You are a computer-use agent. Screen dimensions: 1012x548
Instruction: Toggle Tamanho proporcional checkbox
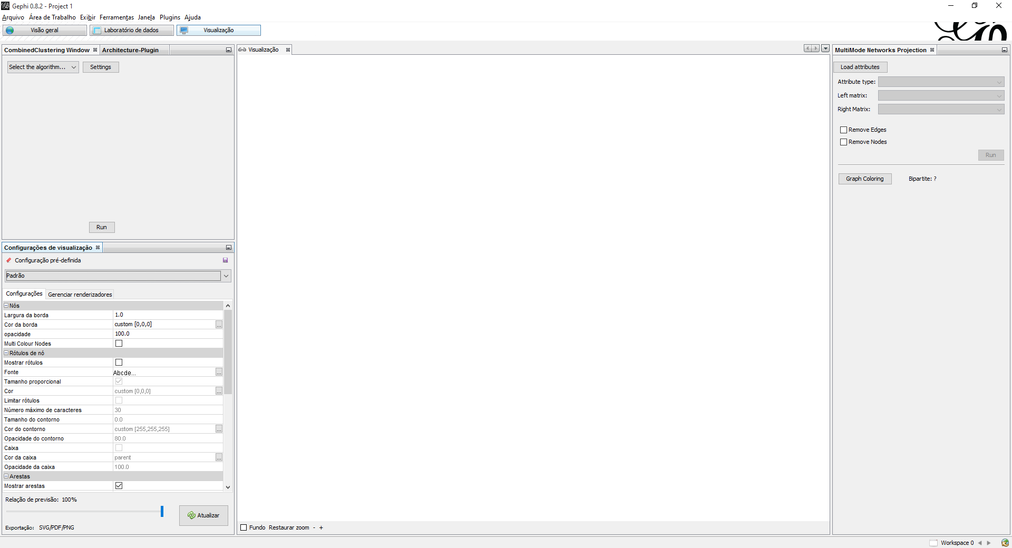click(x=119, y=381)
